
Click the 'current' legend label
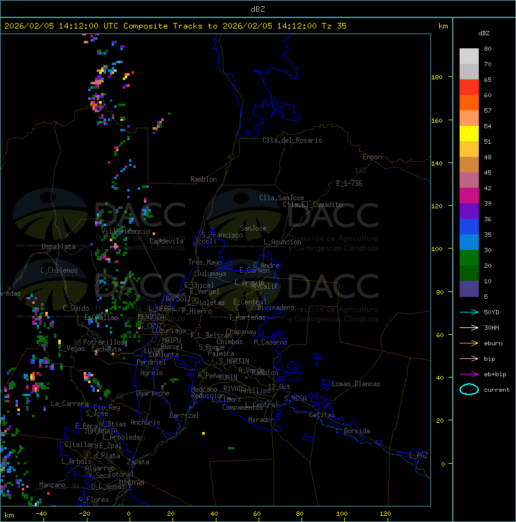497,390
